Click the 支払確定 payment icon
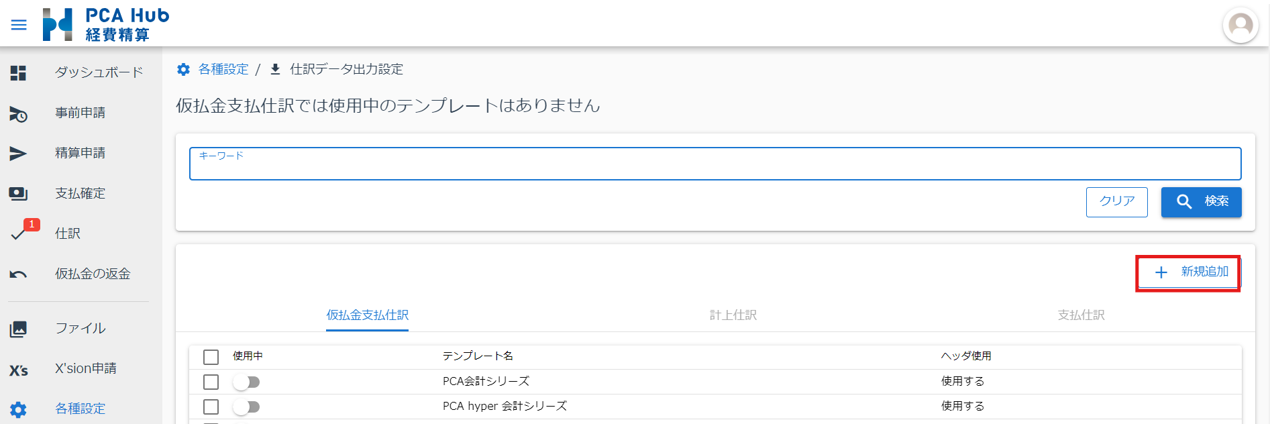Image resolution: width=1270 pixels, height=424 pixels. coord(18,194)
